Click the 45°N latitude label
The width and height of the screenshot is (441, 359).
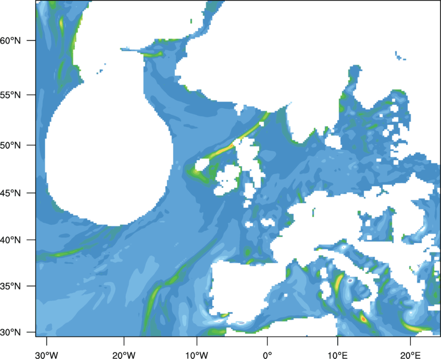pos(10,193)
